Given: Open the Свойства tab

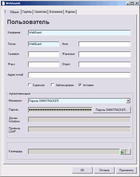Looking at the screenshot, I should 41,12.
